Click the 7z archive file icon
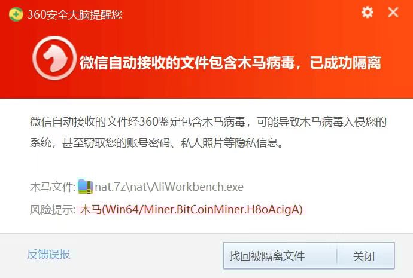Viewport: 413px width, 278px height. [86, 187]
